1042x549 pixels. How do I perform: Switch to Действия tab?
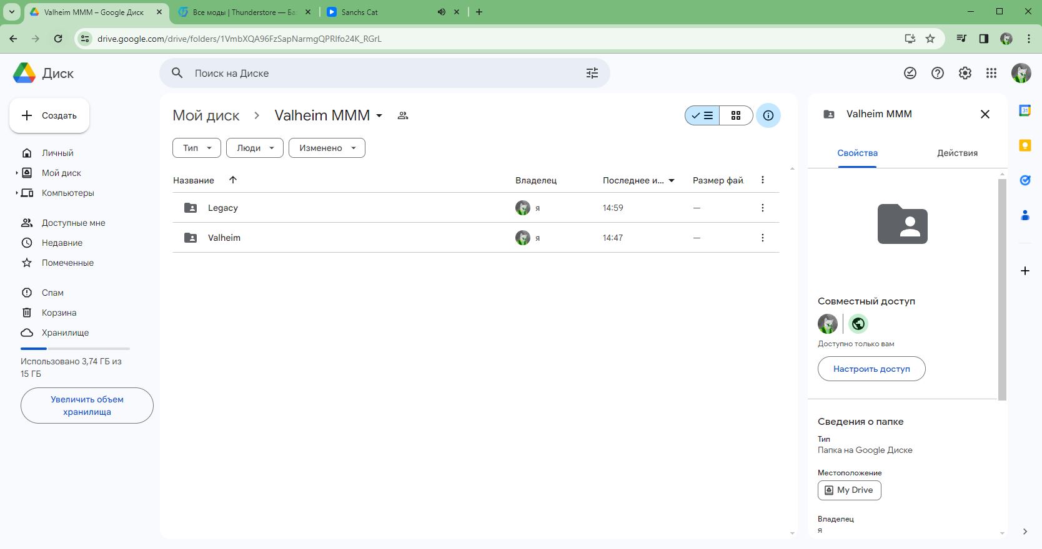click(x=957, y=153)
